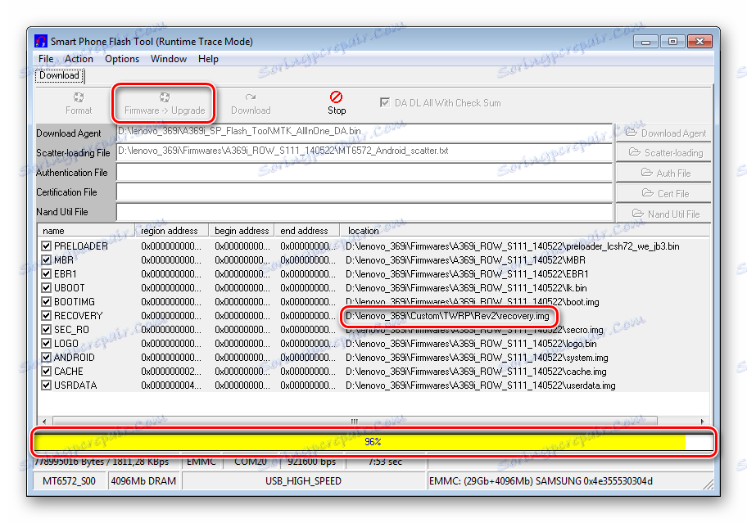
Task: Uncheck the LOGO partition checkbox
Action: tap(46, 343)
